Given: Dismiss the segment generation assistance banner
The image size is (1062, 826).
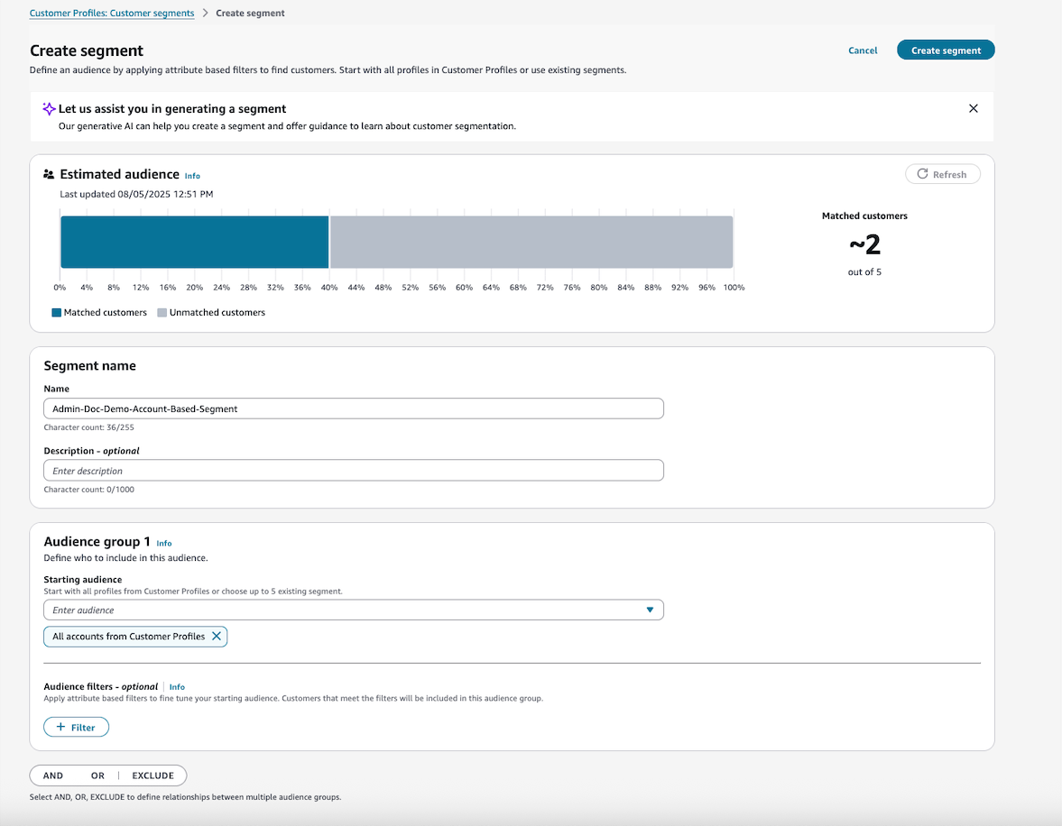Looking at the screenshot, I should click(x=973, y=107).
